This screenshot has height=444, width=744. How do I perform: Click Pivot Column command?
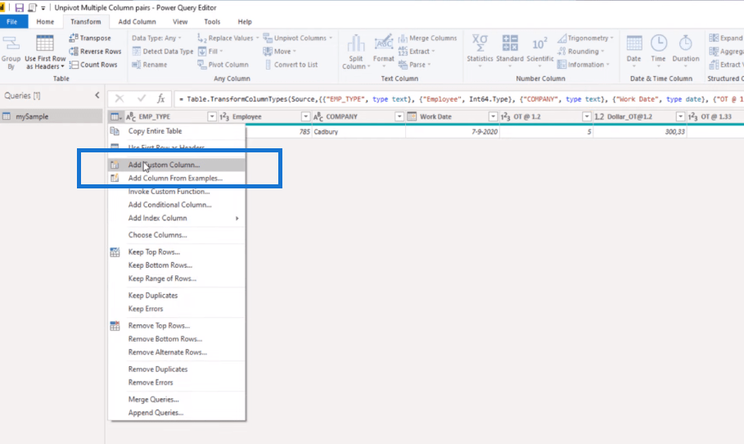pos(223,65)
